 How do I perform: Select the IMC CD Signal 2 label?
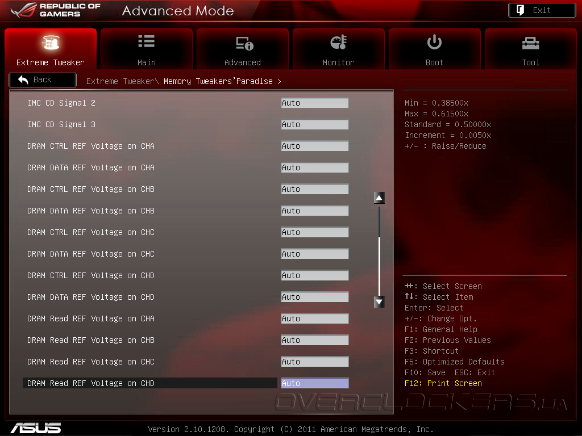pos(61,103)
